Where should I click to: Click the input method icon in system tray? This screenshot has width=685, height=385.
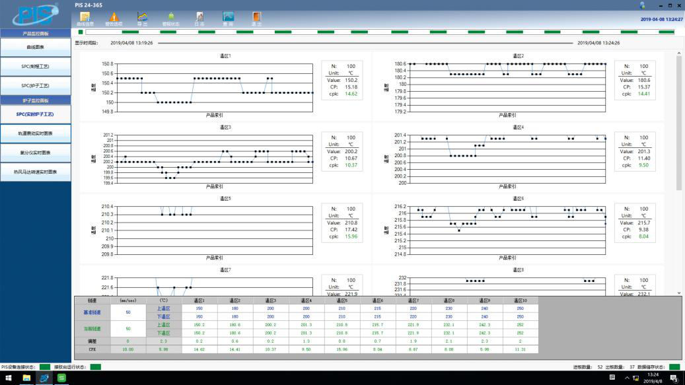pyautogui.click(x=612, y=378)
